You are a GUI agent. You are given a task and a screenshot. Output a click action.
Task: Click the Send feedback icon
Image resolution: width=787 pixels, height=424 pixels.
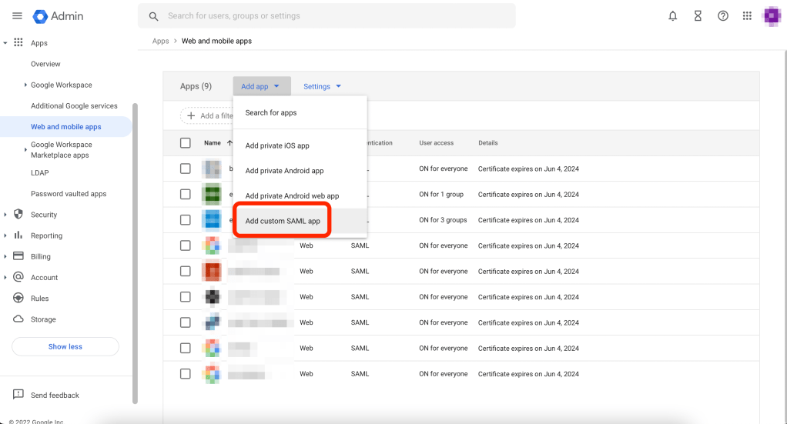18,395
